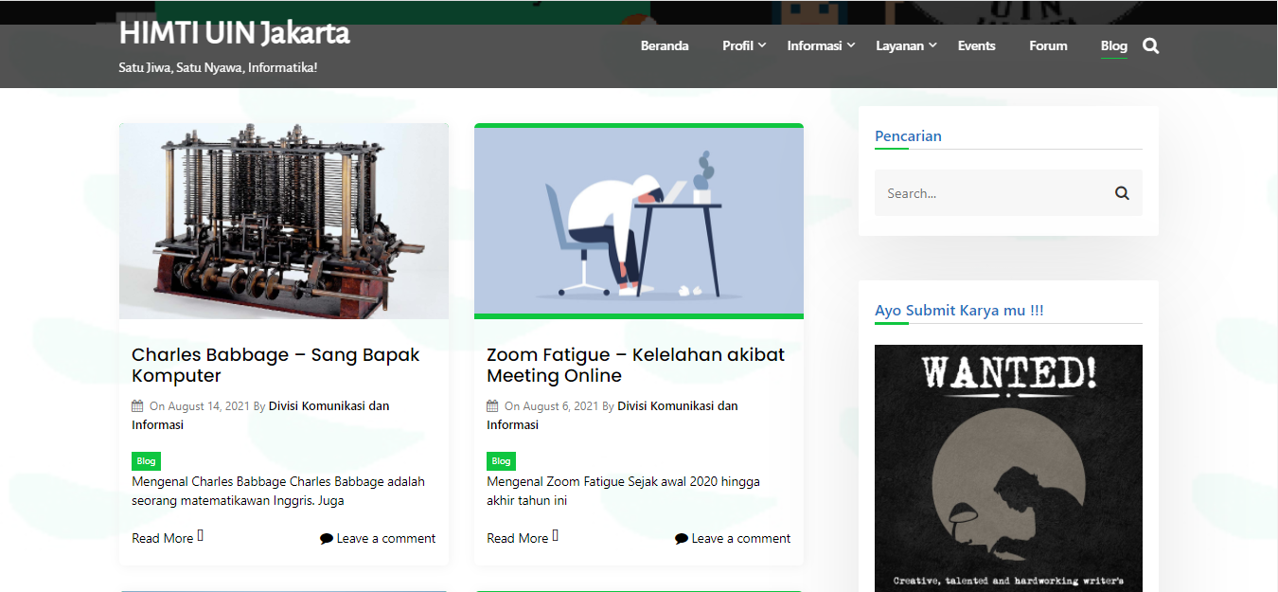Focus the Search... input field in sidebar
The image size is (1278, 592).
coord(989,193)
